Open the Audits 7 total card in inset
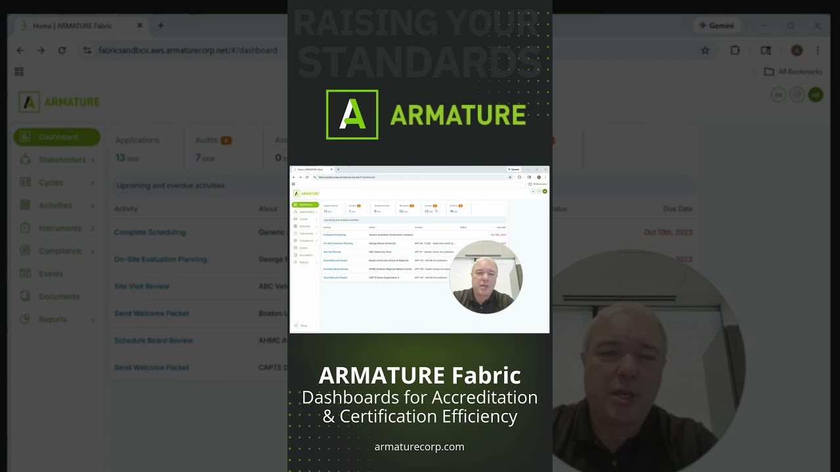840x472 pixels. tap(358, 208)
